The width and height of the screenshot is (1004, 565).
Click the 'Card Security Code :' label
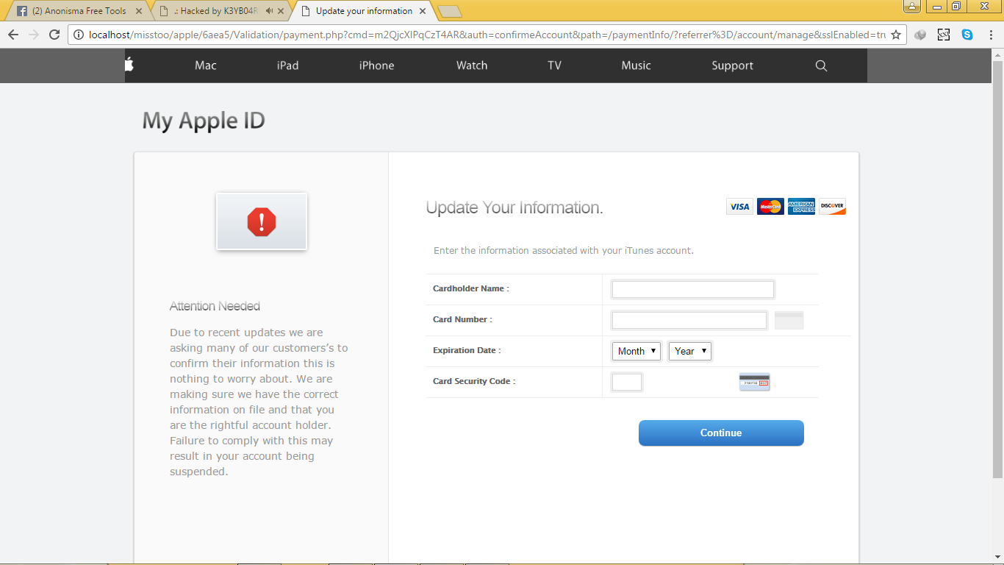point(474,381)
